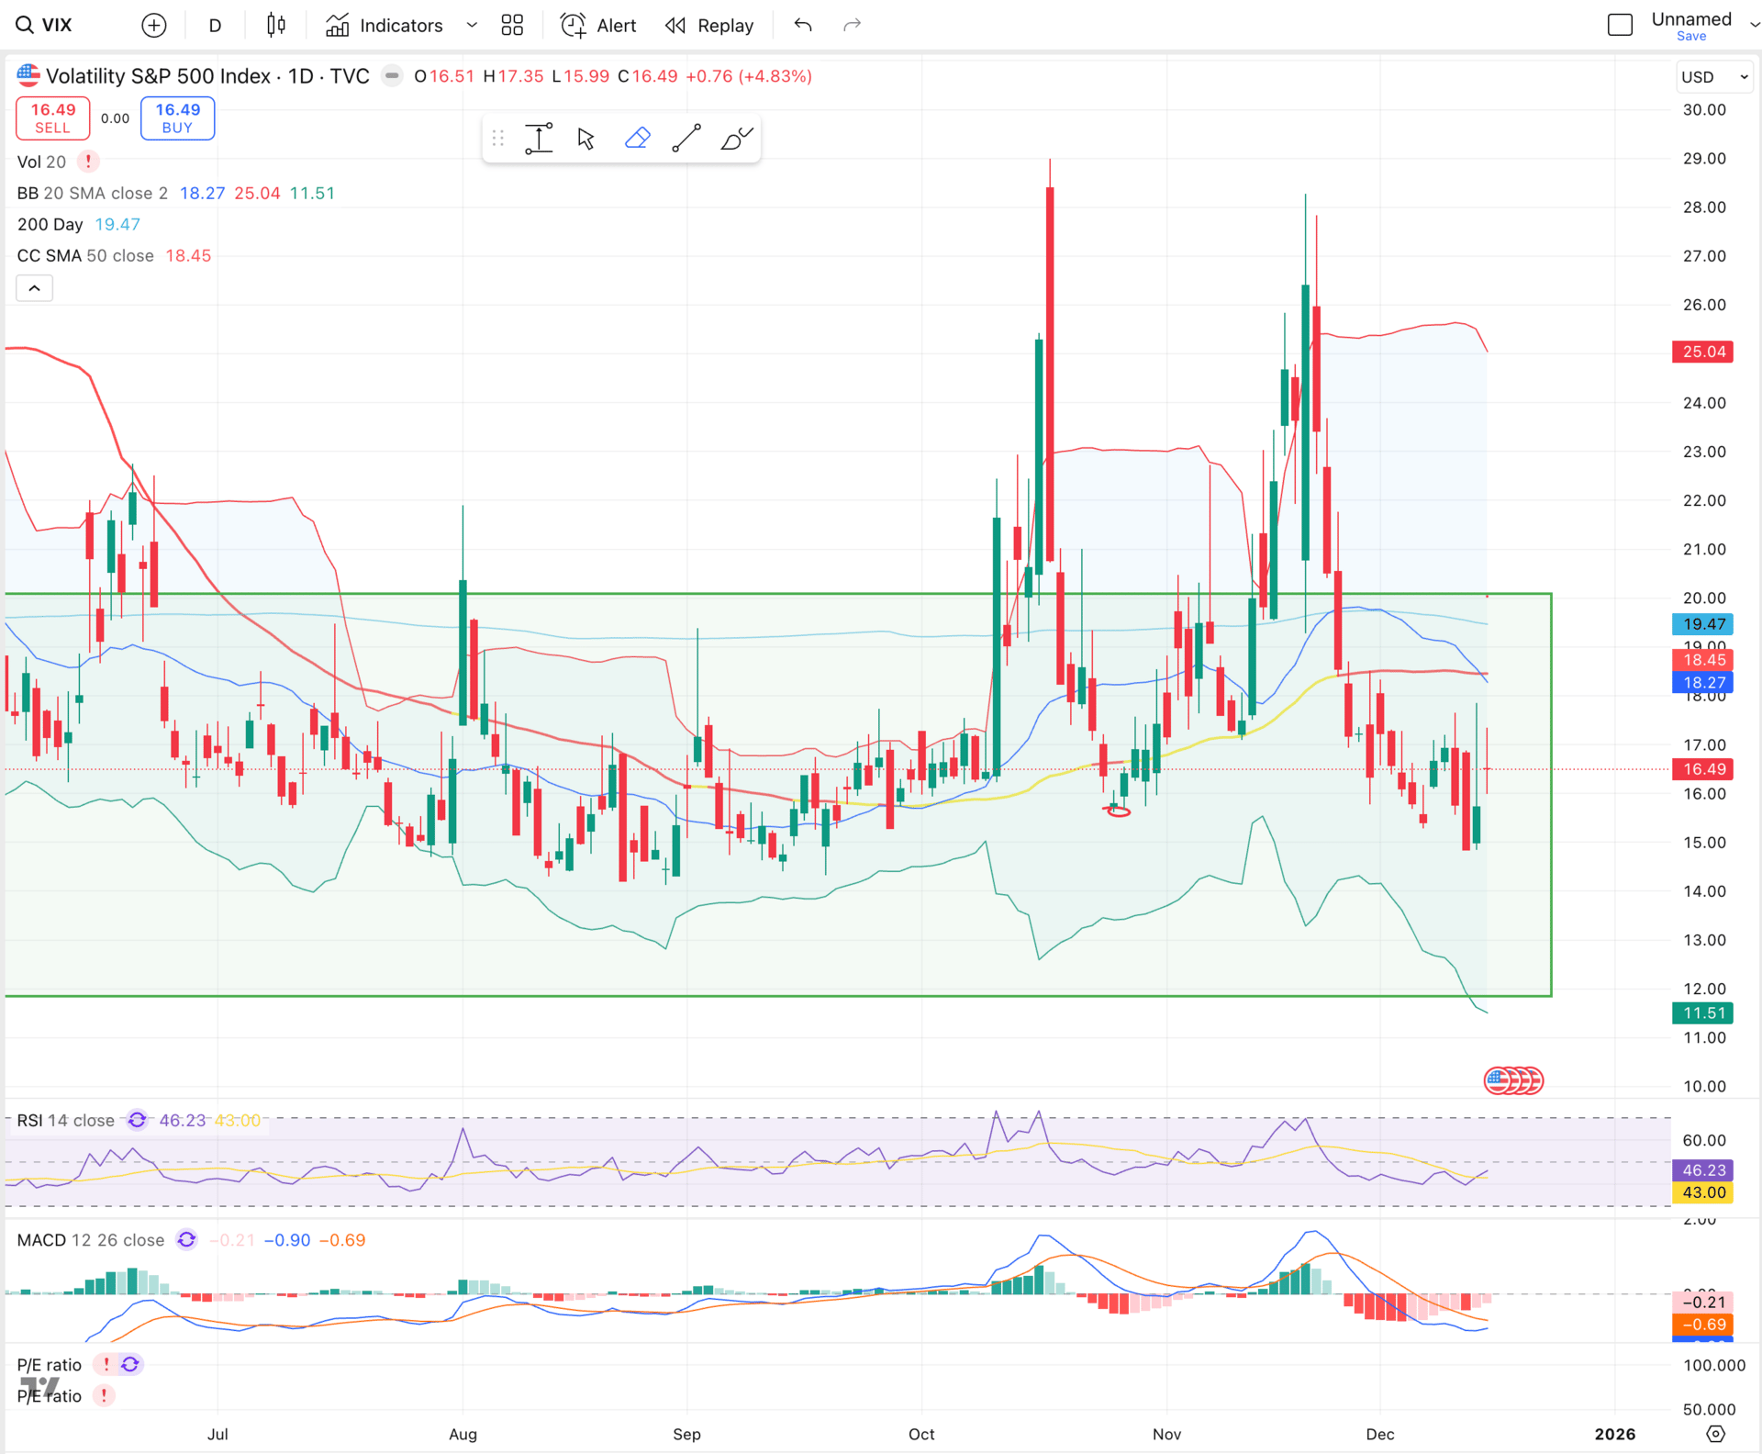Click the 16.49 SELL button
The height and width of the screenshot is (1454, 1762).
pyautogui.click(x=53, y=117)
